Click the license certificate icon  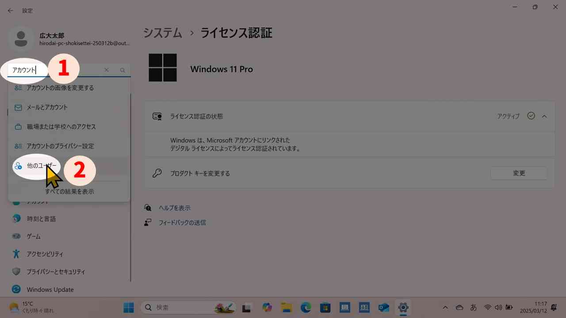tap(157, 117)
